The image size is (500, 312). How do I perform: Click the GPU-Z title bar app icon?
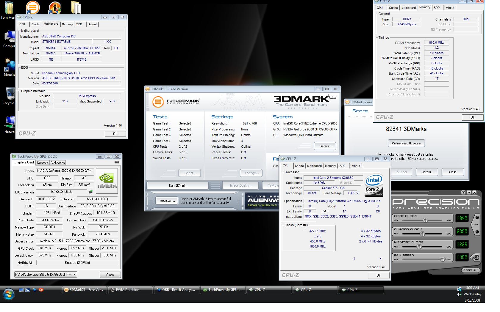(x=14, y=156)
